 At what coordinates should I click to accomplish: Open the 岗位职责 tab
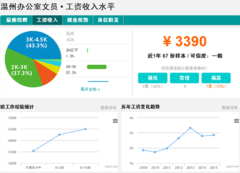click(108, 20)
